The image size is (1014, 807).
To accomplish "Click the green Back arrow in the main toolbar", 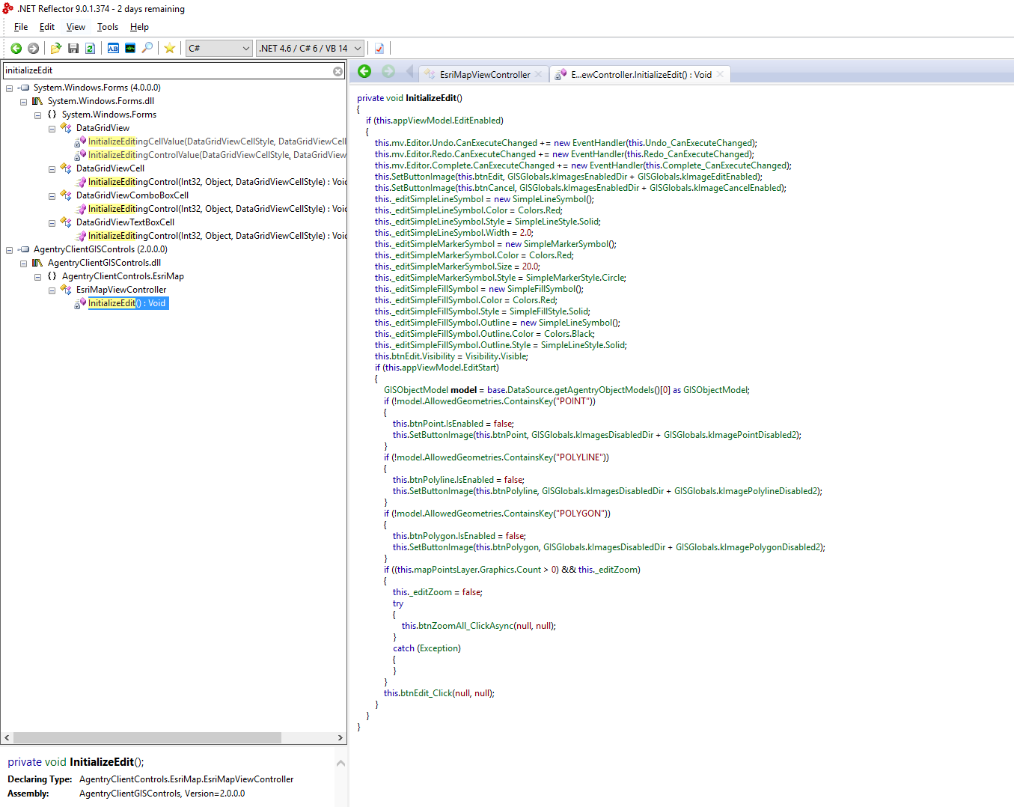I will click(x=16, y=49).
